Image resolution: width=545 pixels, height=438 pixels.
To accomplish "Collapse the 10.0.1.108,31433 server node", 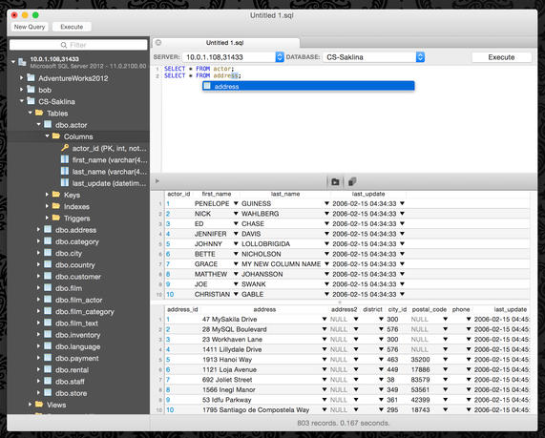I will click(13, 62).
